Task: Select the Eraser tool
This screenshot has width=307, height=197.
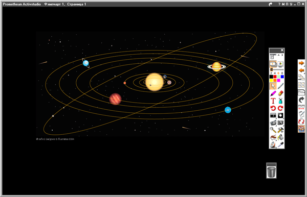Action: 280,93
